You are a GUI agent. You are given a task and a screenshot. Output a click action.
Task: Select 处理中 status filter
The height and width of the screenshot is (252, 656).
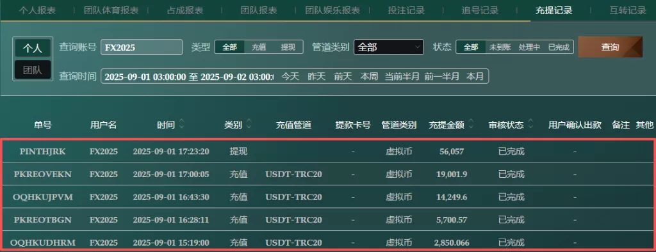[x=529, y=47]
